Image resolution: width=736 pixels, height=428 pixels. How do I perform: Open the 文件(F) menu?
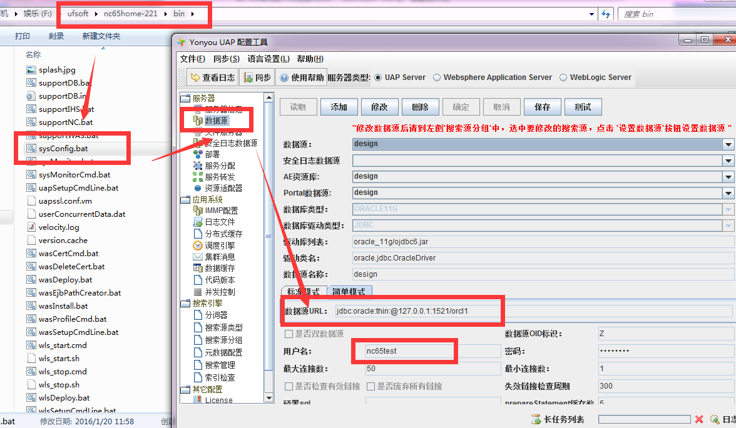tap(193, 59)
